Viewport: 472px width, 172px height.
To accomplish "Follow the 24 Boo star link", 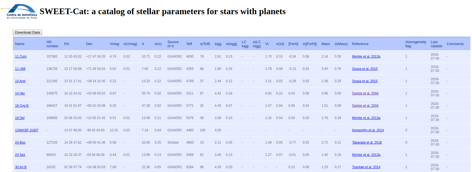I will pyautogui.click(x=20, y=143).
